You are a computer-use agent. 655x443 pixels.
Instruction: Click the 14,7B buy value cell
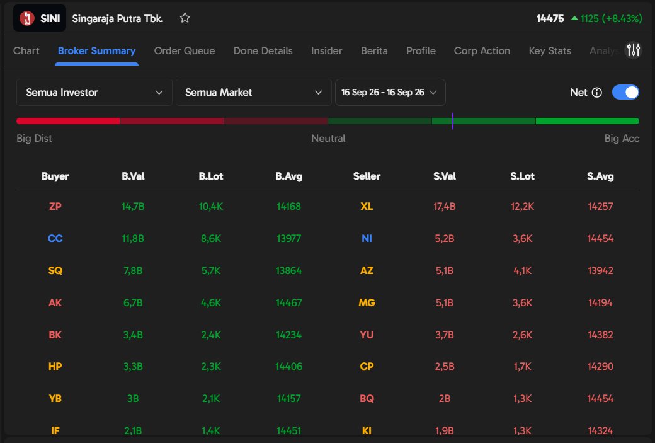point(133,206)
